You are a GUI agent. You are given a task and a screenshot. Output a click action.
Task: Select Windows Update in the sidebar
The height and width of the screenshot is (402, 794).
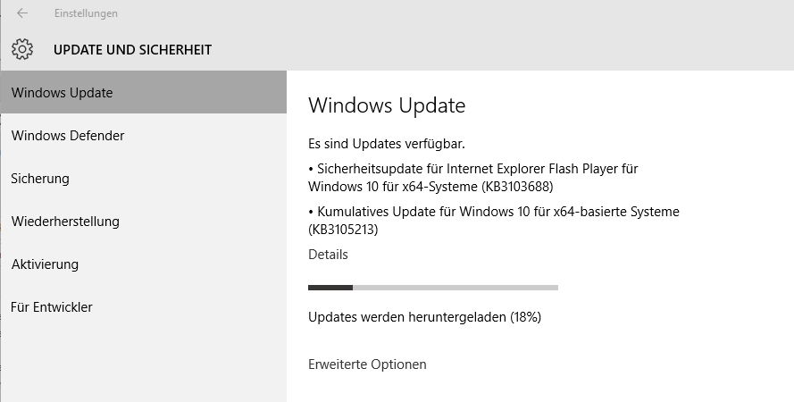pyautogui.click(x=143, y=92)
